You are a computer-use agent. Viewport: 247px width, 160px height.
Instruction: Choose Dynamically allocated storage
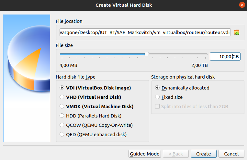(157, 88)
